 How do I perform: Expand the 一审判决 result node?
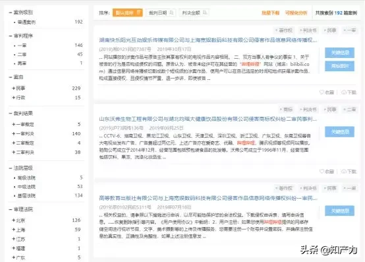tap(13, 133)
